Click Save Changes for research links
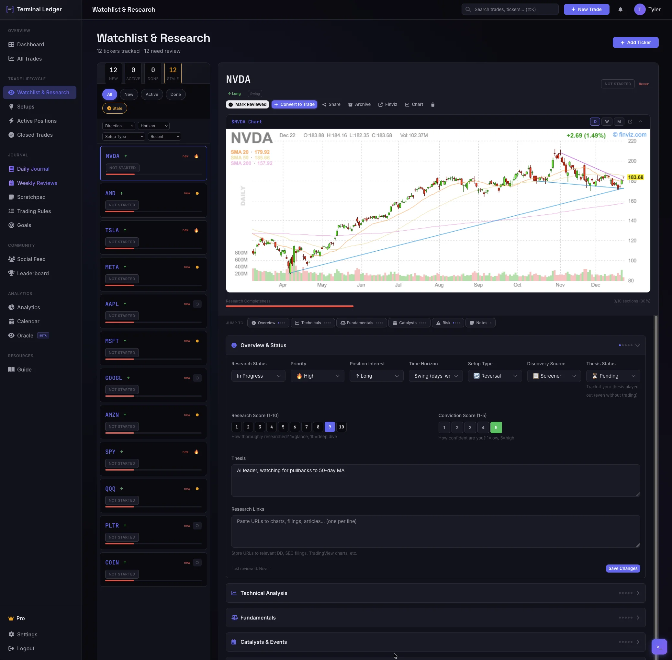This screenshot has width=672, height=660. tap(622, 568)
